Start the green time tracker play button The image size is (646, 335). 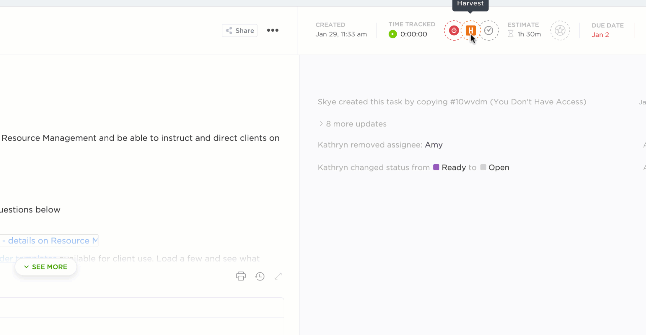[393, 34]
